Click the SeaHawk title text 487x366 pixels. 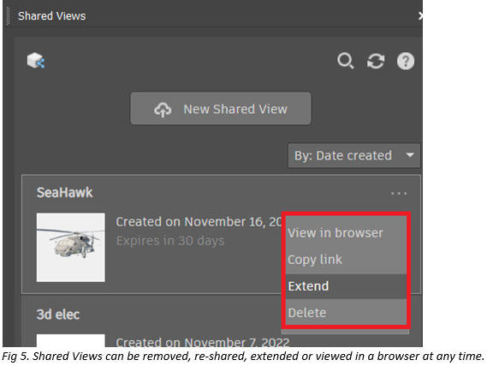pyautogui.click(x=64, y=193)
